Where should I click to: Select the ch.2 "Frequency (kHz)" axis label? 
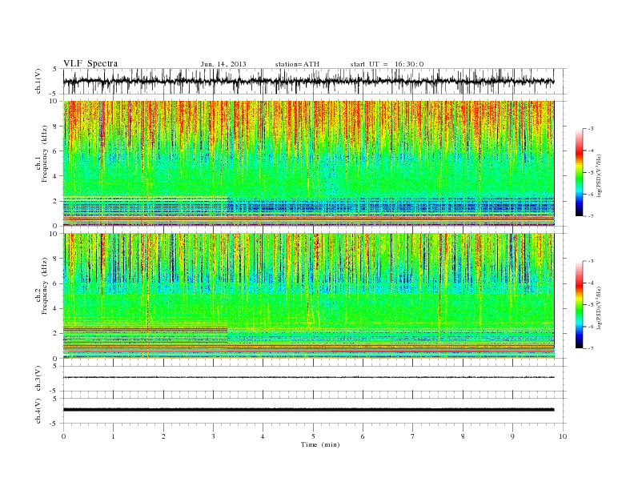point(45,286)
